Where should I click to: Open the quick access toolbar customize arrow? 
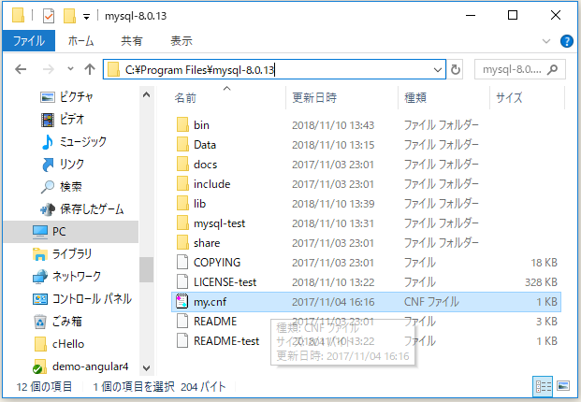(86, 17)
